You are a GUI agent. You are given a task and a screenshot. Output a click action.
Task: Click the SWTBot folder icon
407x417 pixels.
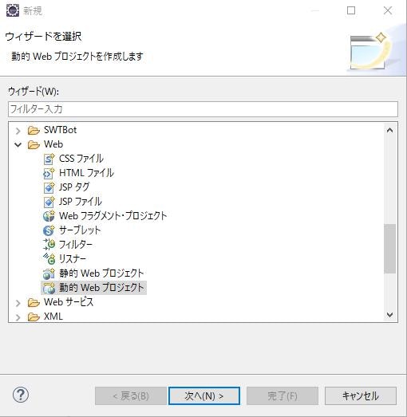click(x=34, y=130)
